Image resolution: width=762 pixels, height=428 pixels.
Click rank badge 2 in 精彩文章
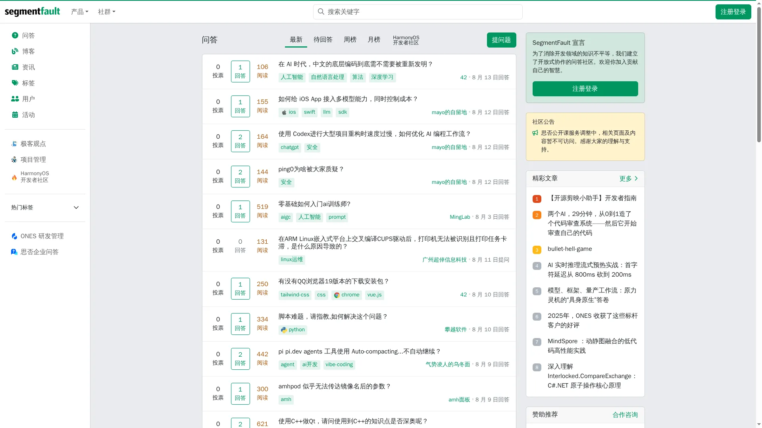(537, 215)
